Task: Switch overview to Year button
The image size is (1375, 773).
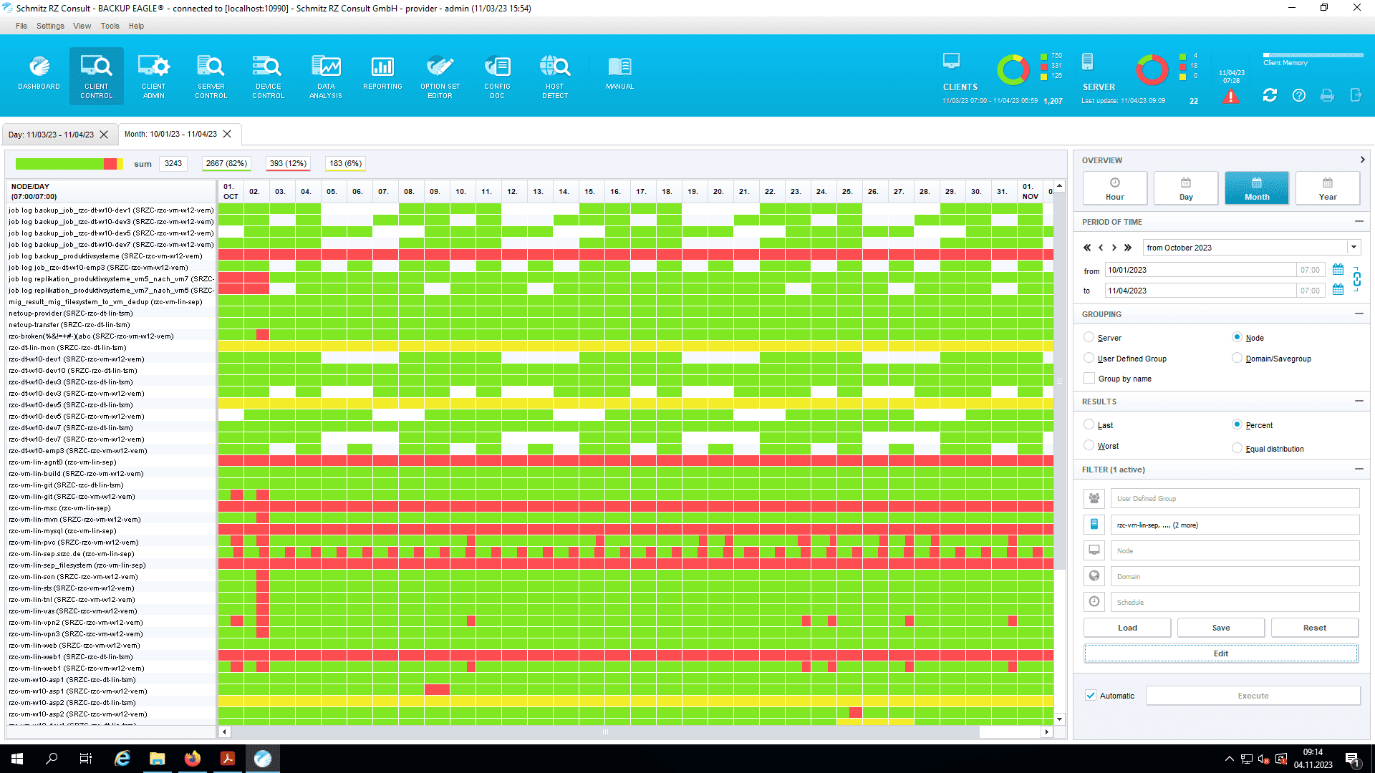Action: point(1327,189)
